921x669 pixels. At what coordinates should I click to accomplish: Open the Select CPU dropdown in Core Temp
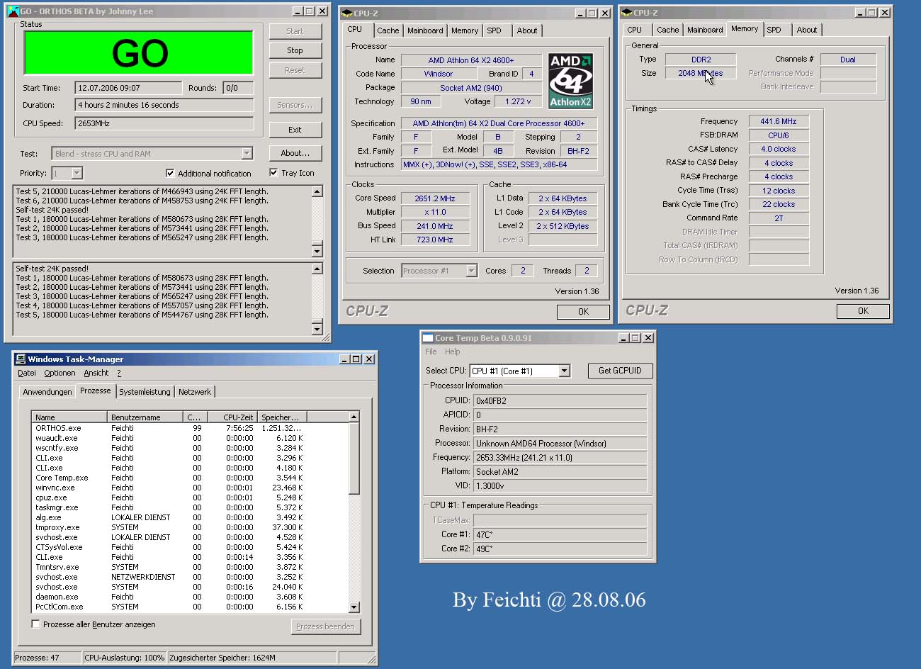(x=564, y=371)
